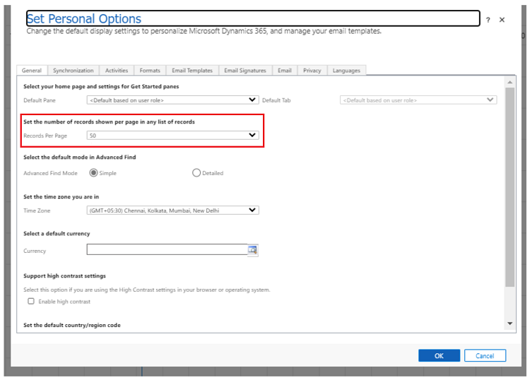Click the 'Records Per Page' label
The image size is (530, 380).
pyautogui.click(x=45, y=136)
